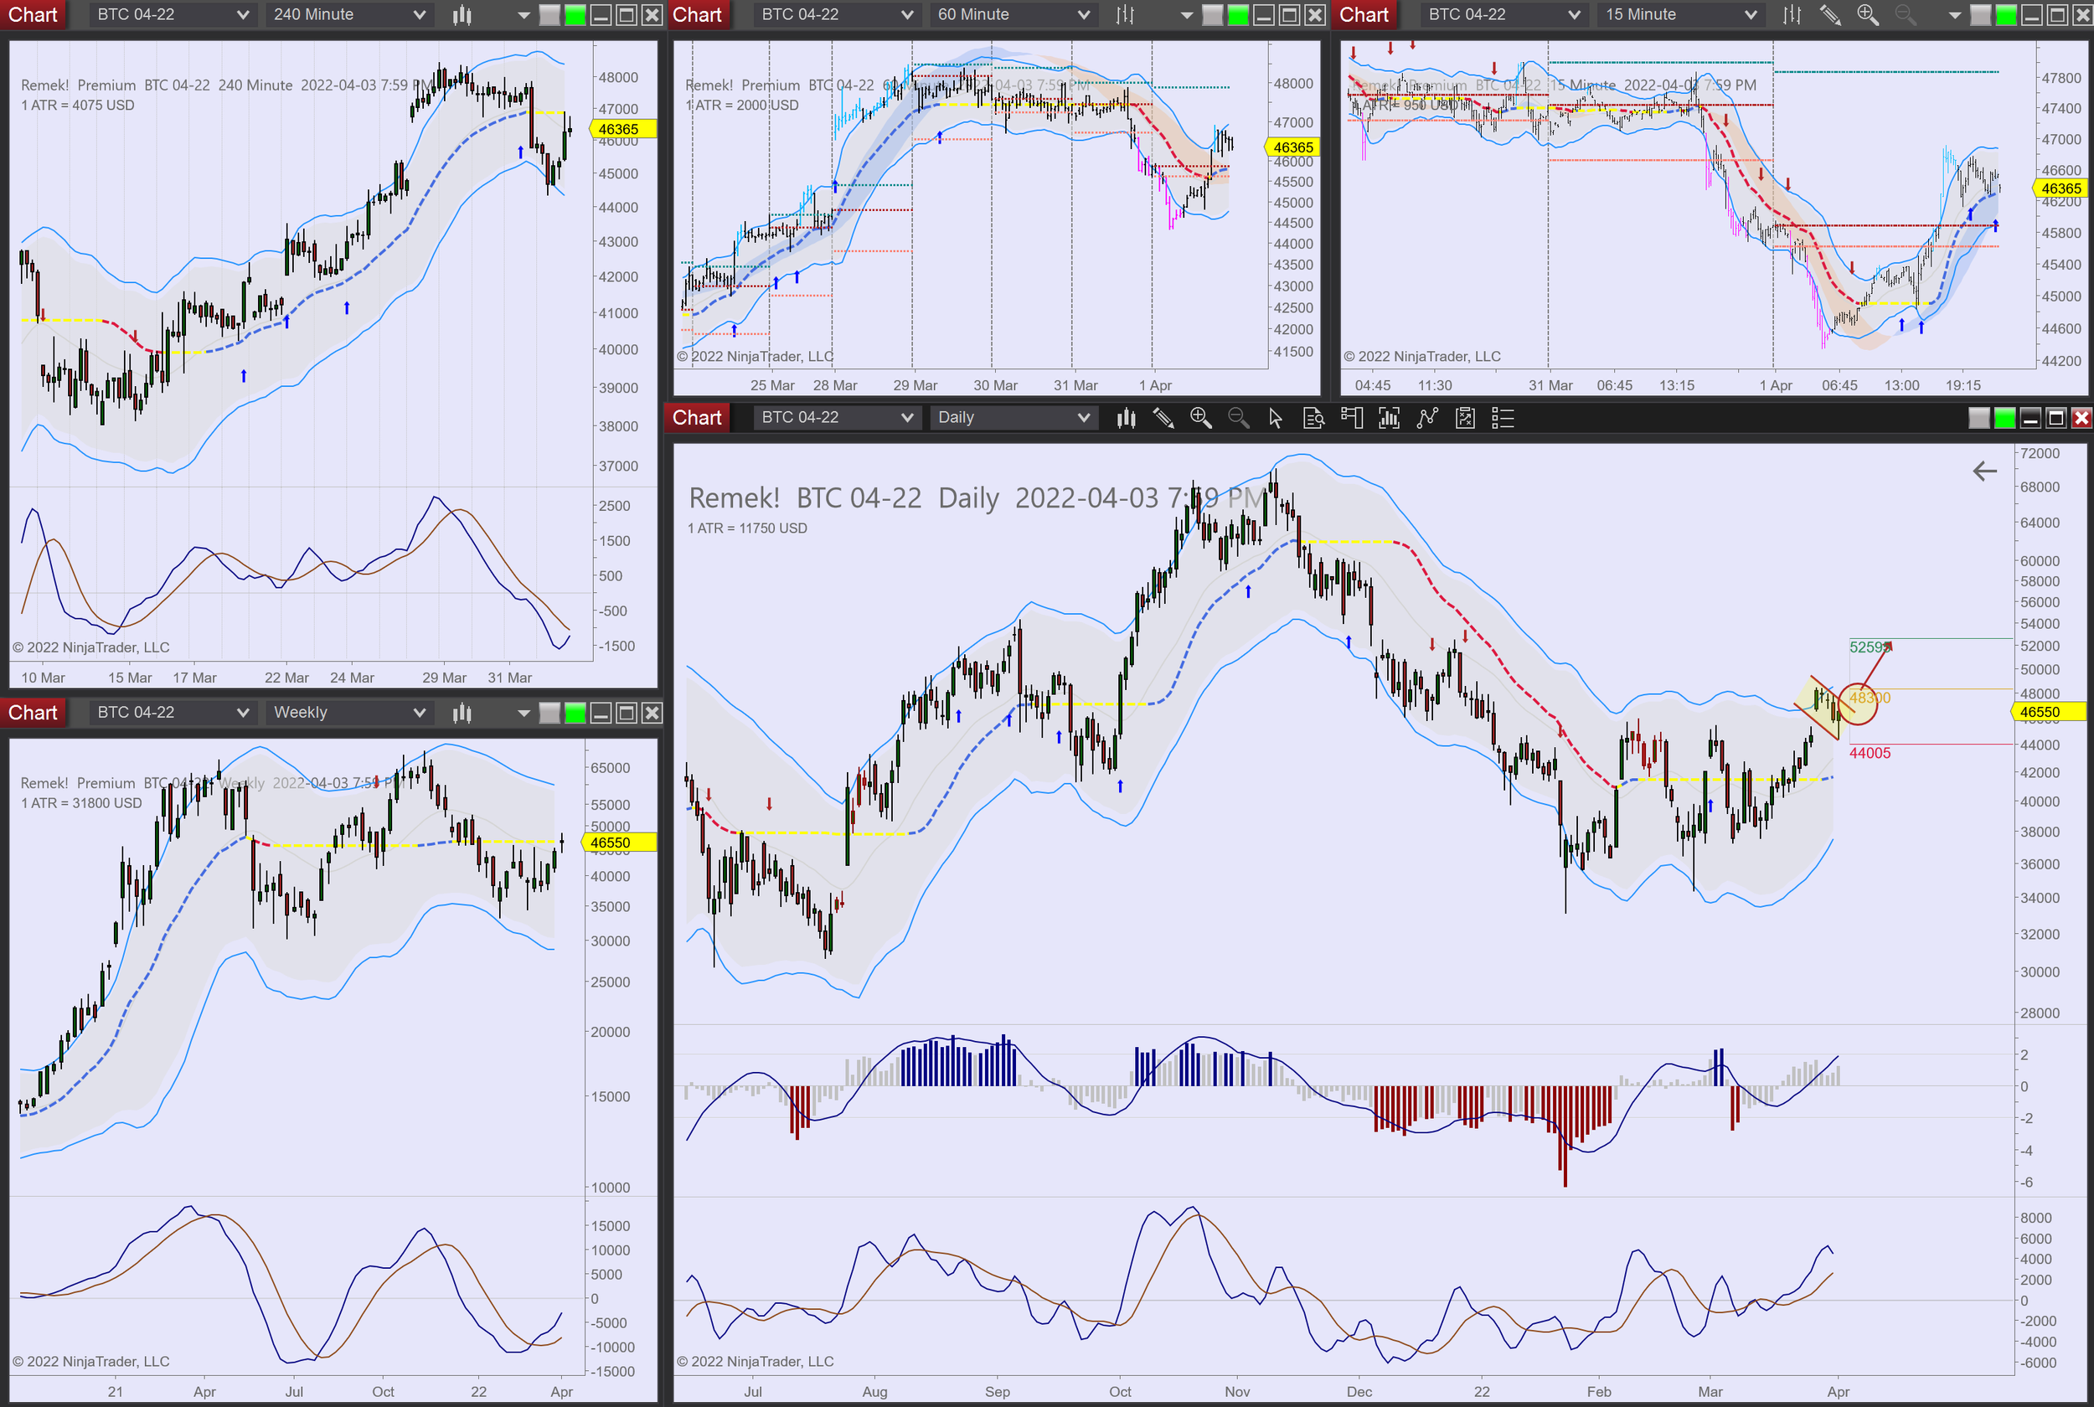Expand 240 Minute interval dropdown
This screenshot has width=2094, height=1407.
click(350, 14)
